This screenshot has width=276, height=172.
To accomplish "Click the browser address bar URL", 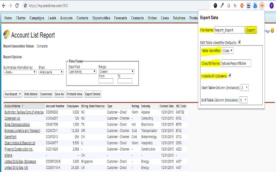I will tap(48, 6).
